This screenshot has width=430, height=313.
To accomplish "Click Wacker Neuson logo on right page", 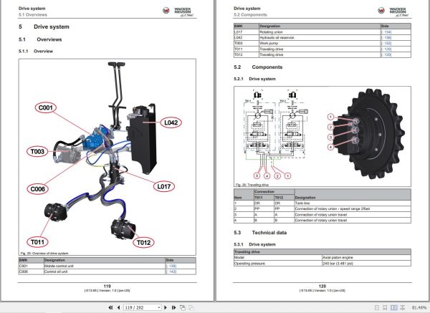I will click(x=393, y=11).
